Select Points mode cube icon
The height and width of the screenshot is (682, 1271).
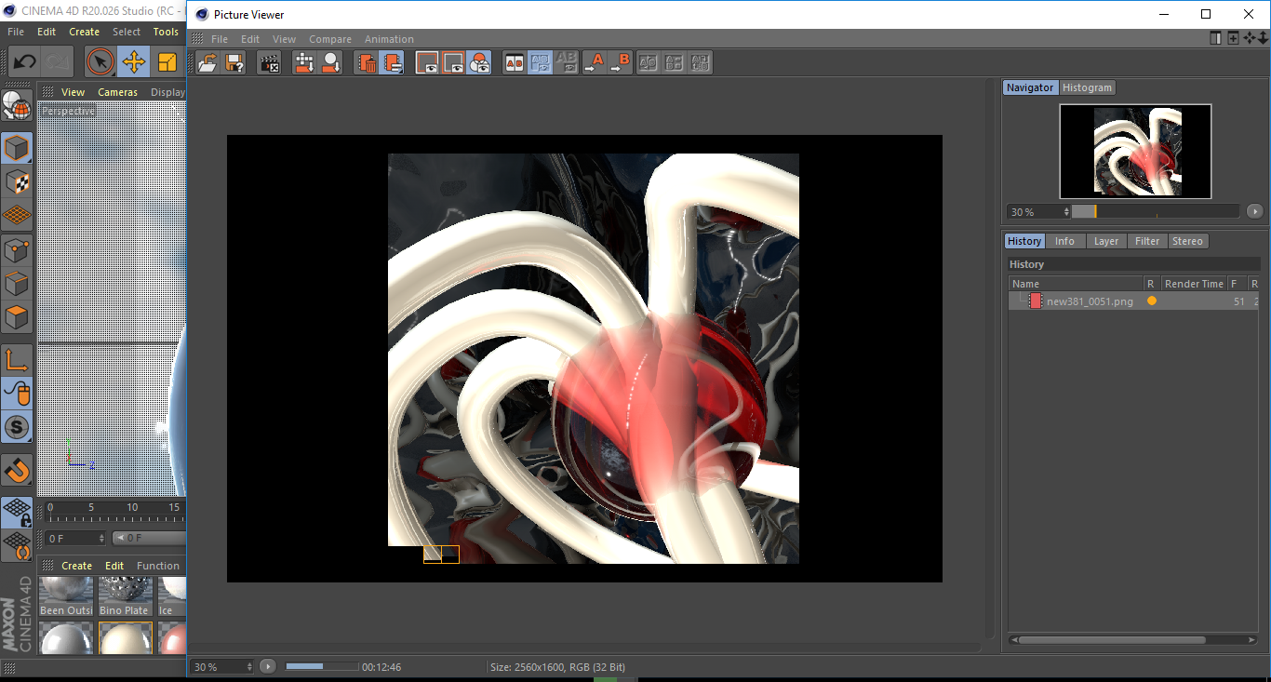pyautogui.click(x=17, y=249)
